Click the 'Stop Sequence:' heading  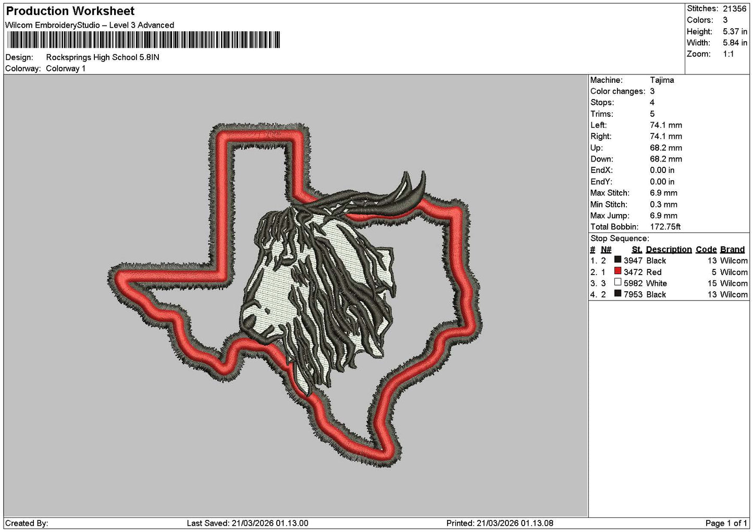(x=620, y=239)
